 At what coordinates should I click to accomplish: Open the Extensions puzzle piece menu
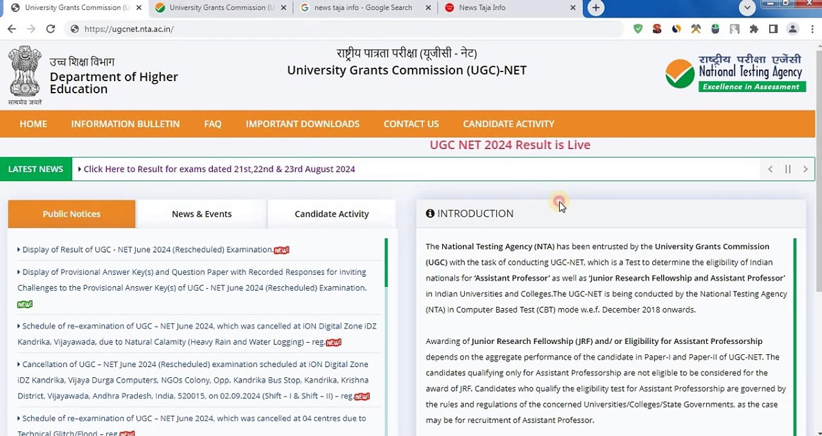[754, 29]
